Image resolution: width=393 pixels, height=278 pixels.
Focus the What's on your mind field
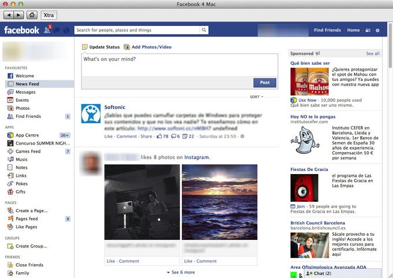(x=180, y=65)
